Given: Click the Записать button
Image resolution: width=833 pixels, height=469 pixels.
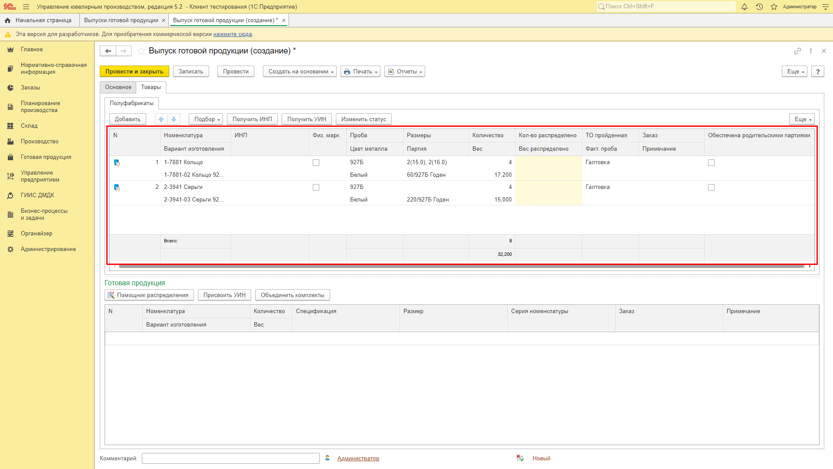Looking at the screenshot, I should coord(191,72).
